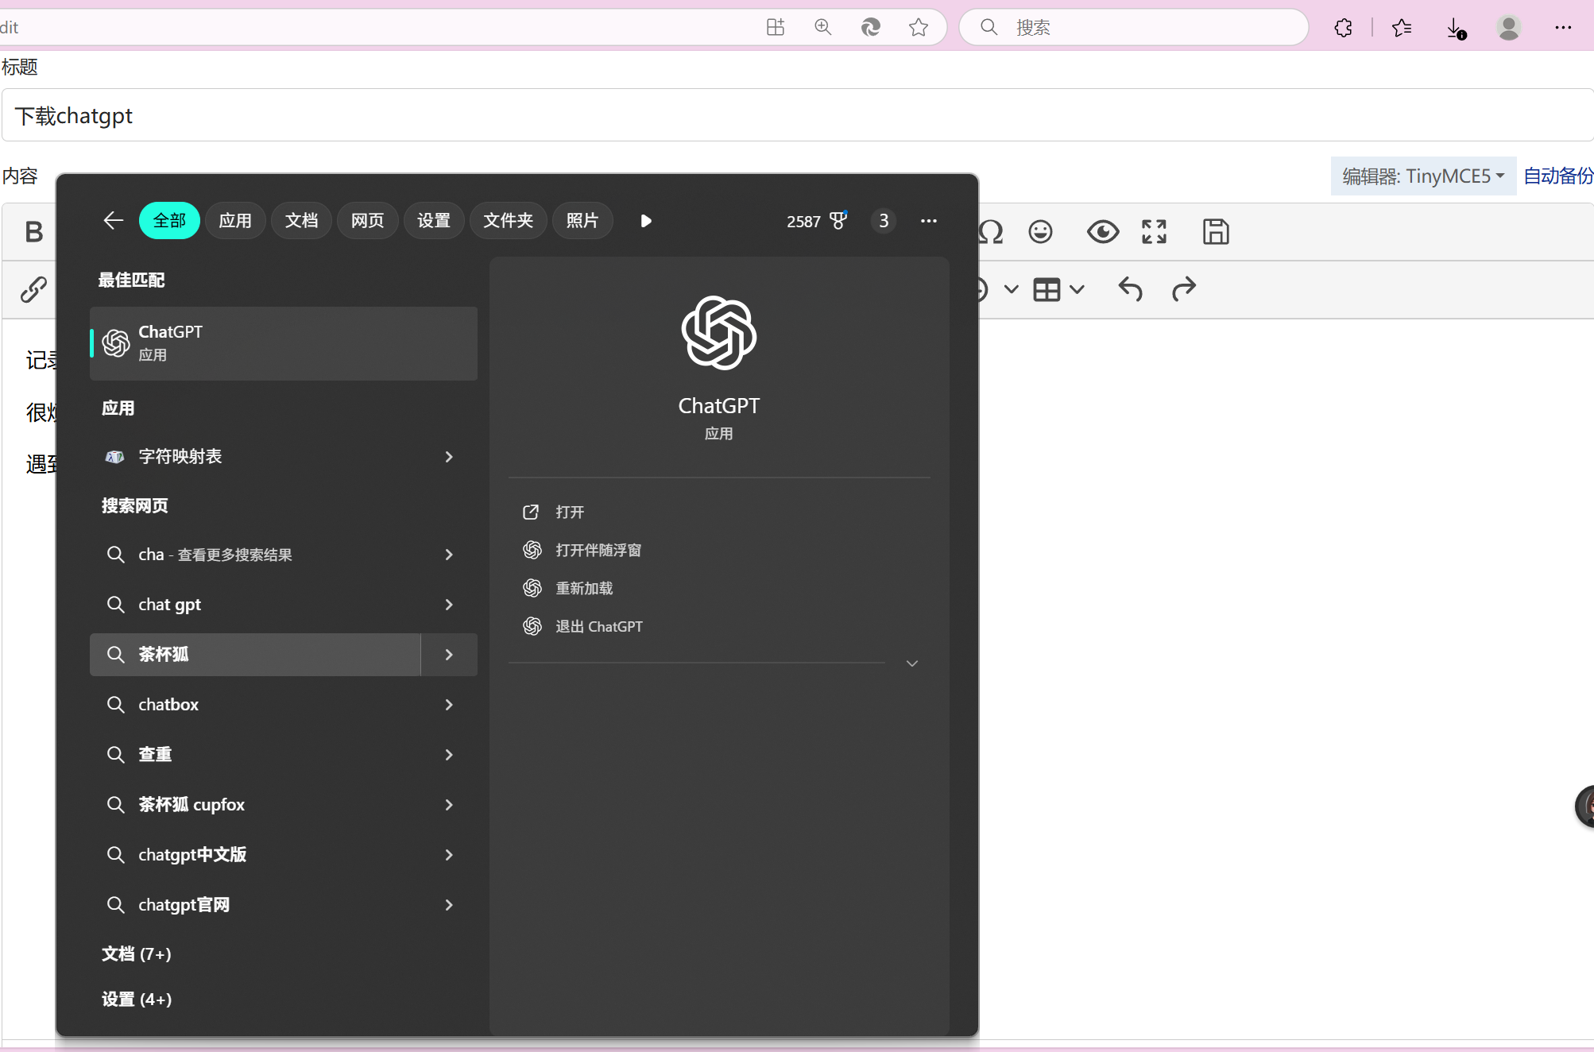Image resolution: width=1594 pixels, height=1052 pixels.
Task: Click the redo arrow
Action: 1184,289
